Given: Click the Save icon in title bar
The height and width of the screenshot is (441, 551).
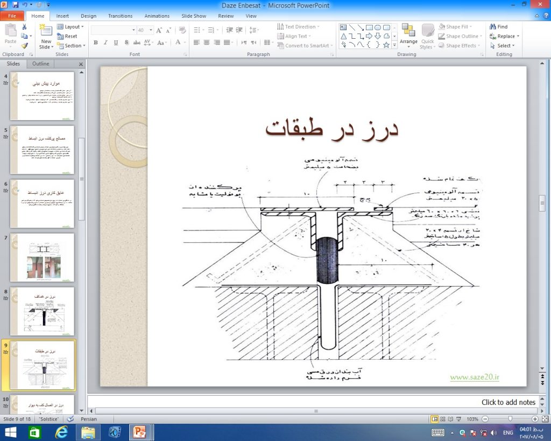Looking at the screenshot, I should point(15,4).
